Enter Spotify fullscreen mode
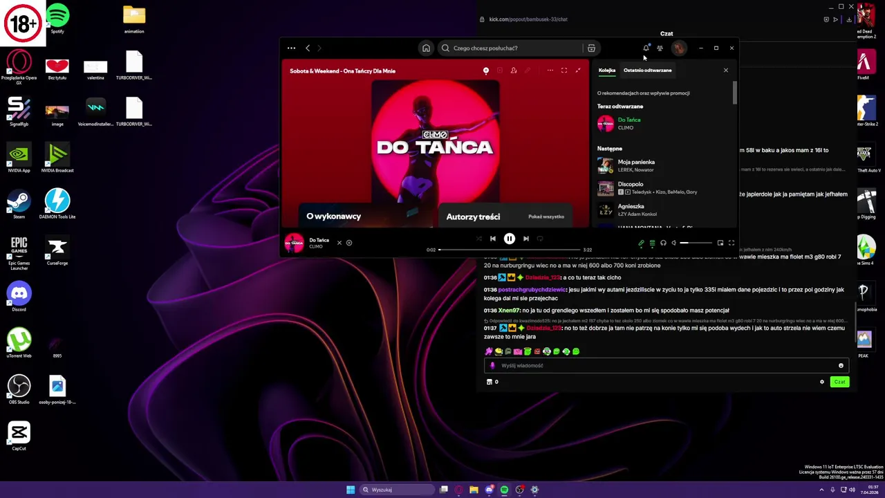Image resolution: width=885 pixels, height=498 pixels. pos(731,243)
